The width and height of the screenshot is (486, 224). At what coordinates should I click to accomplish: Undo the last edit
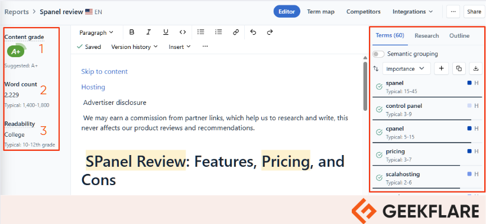click(x=253, y=32)
